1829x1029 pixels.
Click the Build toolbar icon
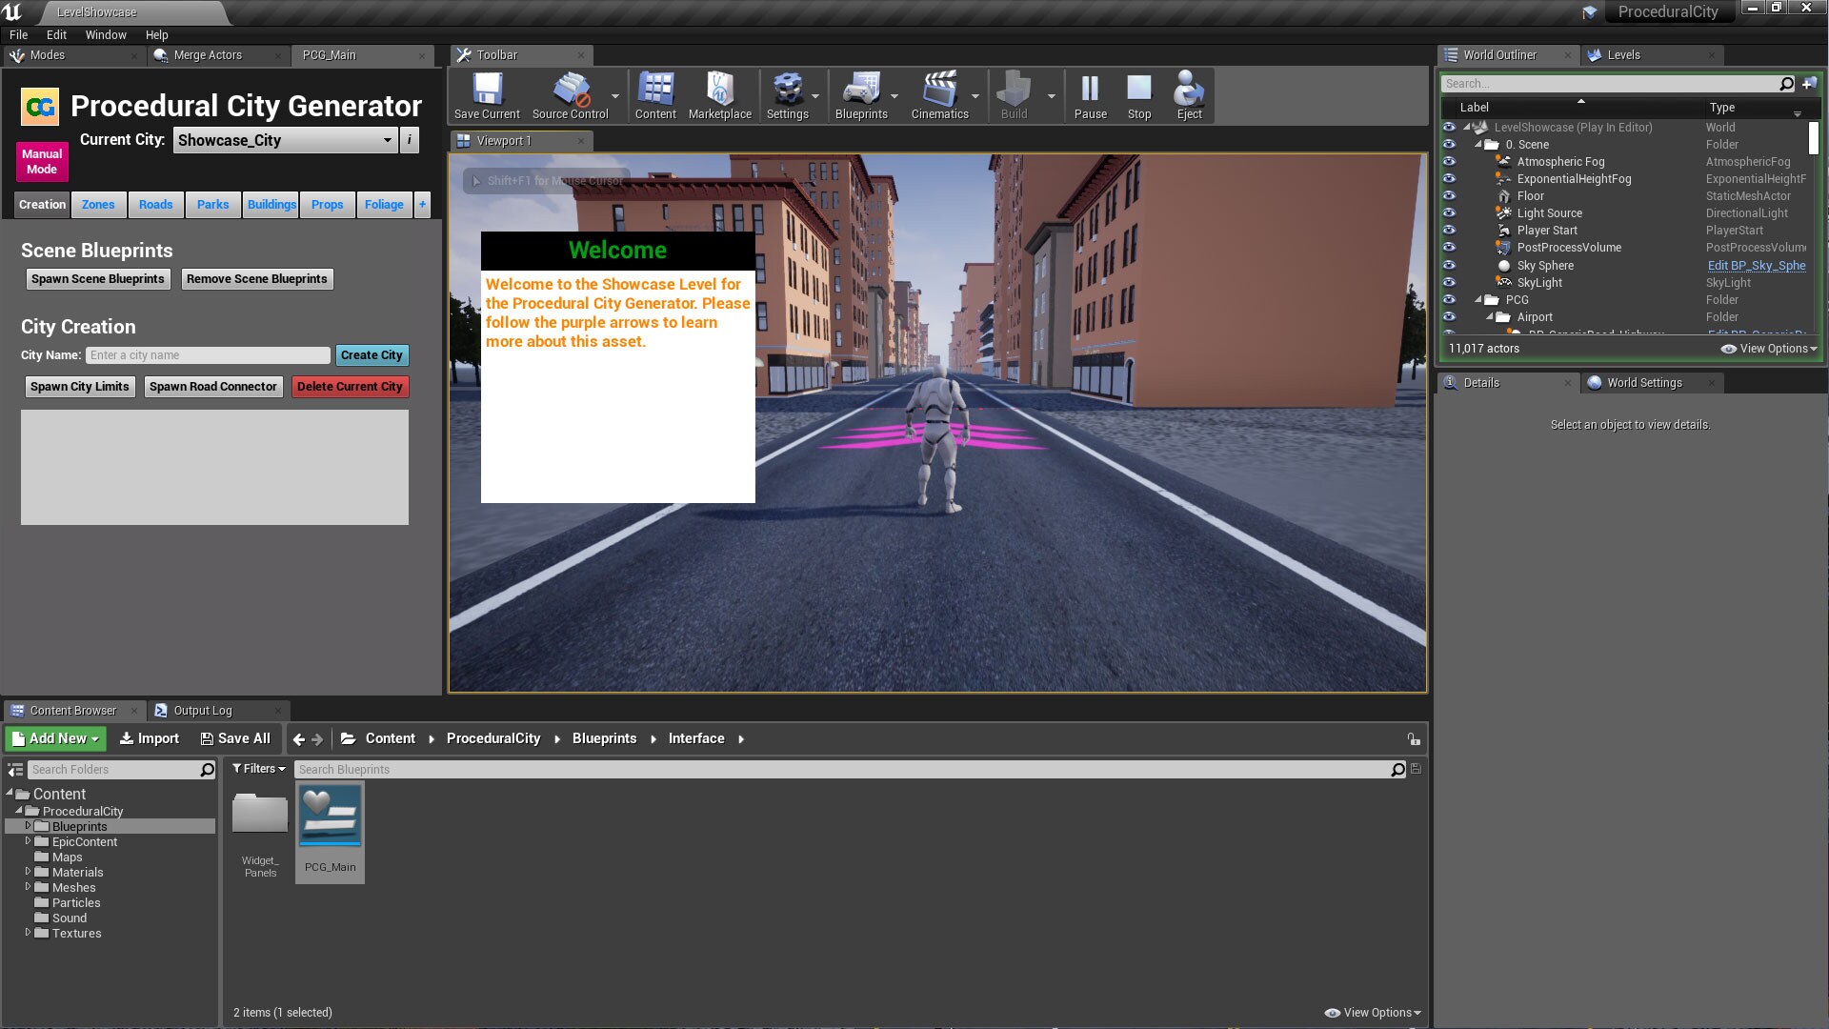point(1014,95)
